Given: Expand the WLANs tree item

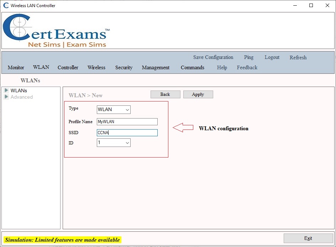Looking at the screenshot, I should click(20, 90).
